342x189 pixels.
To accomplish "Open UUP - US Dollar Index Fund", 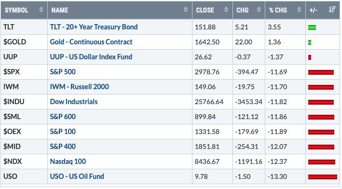I will point(91,57).
